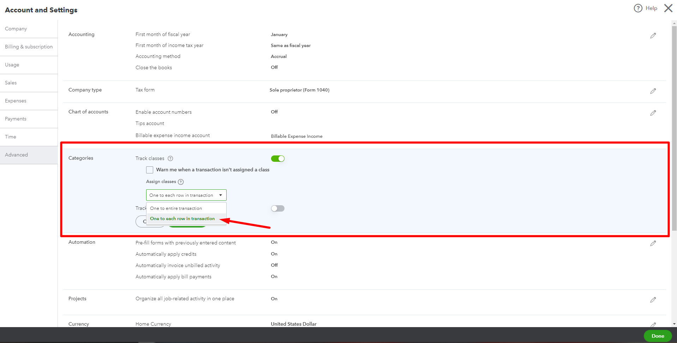
Task: Edit the Chart of accounts settings
Action: click(653, 113)
